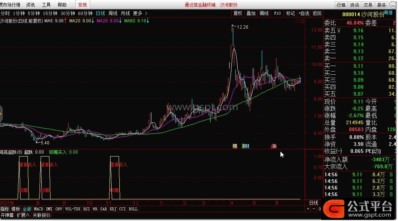Image resolution: width=398 pixels, height=221 pixels.
Task: Click the orange side-panel handle on left edge
Action: point(1,114)
